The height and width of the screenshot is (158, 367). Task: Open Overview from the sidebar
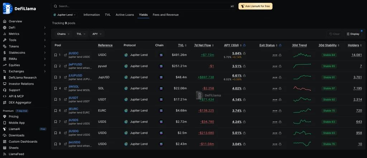click(15, 21)
